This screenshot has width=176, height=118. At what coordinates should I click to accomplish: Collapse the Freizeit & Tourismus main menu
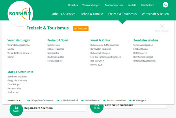click(x=122, y=14)
